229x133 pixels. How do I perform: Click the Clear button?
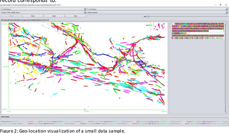tap(33, 16)
